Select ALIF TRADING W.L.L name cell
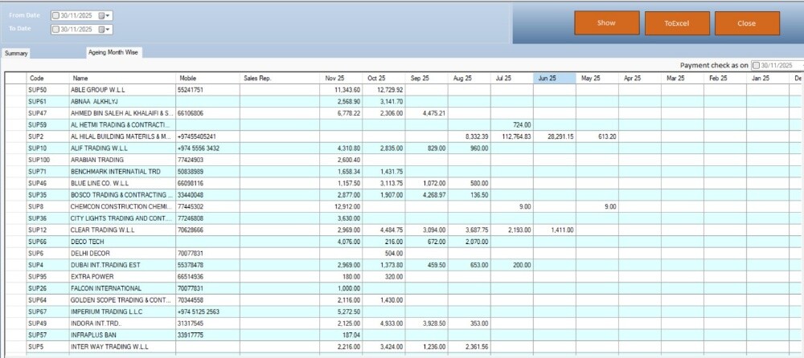This screenshot has height=358, width=804. 122,148
